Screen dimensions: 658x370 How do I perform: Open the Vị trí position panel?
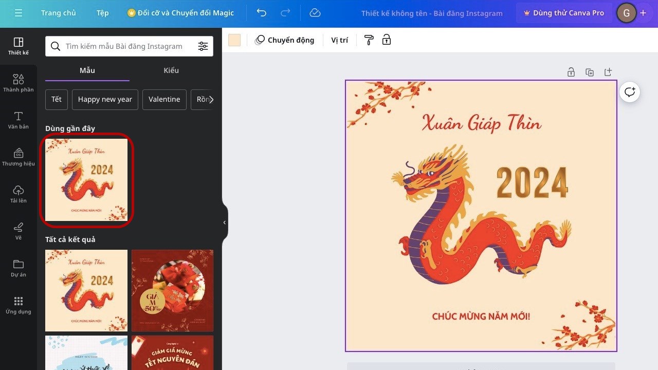click(x=339, y=40)
